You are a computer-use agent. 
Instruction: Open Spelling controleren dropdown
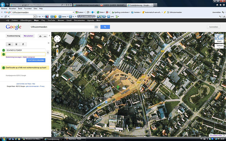(130, 12)
